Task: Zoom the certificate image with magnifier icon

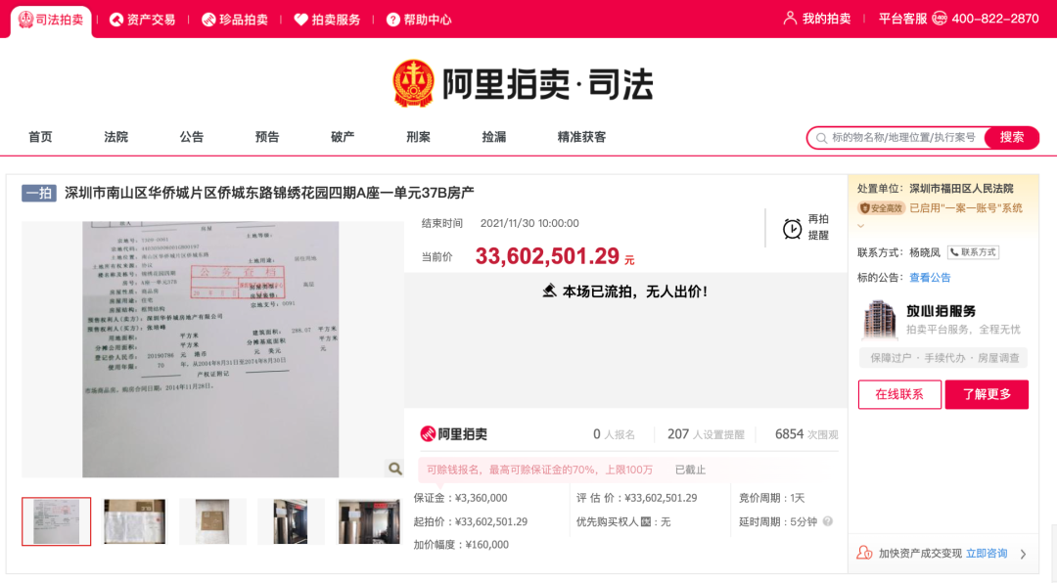Action: [395, 468]
